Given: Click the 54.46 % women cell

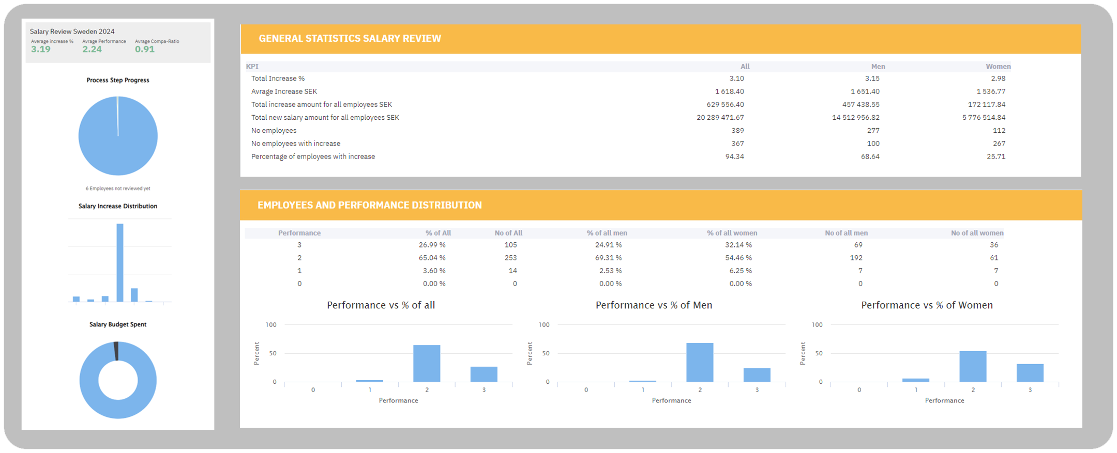Looking at the screenshot, I should click(x=738, y=258).
